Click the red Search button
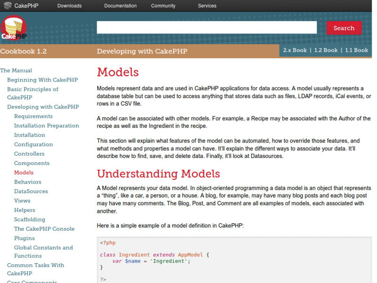The image size is (377, 283). click(344, 28)
